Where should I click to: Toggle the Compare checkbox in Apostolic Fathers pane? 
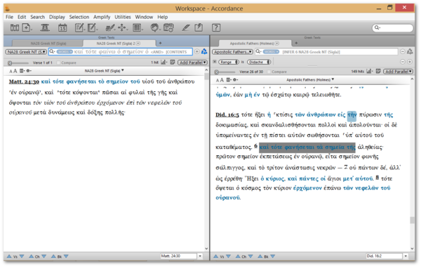pos(269,72)
